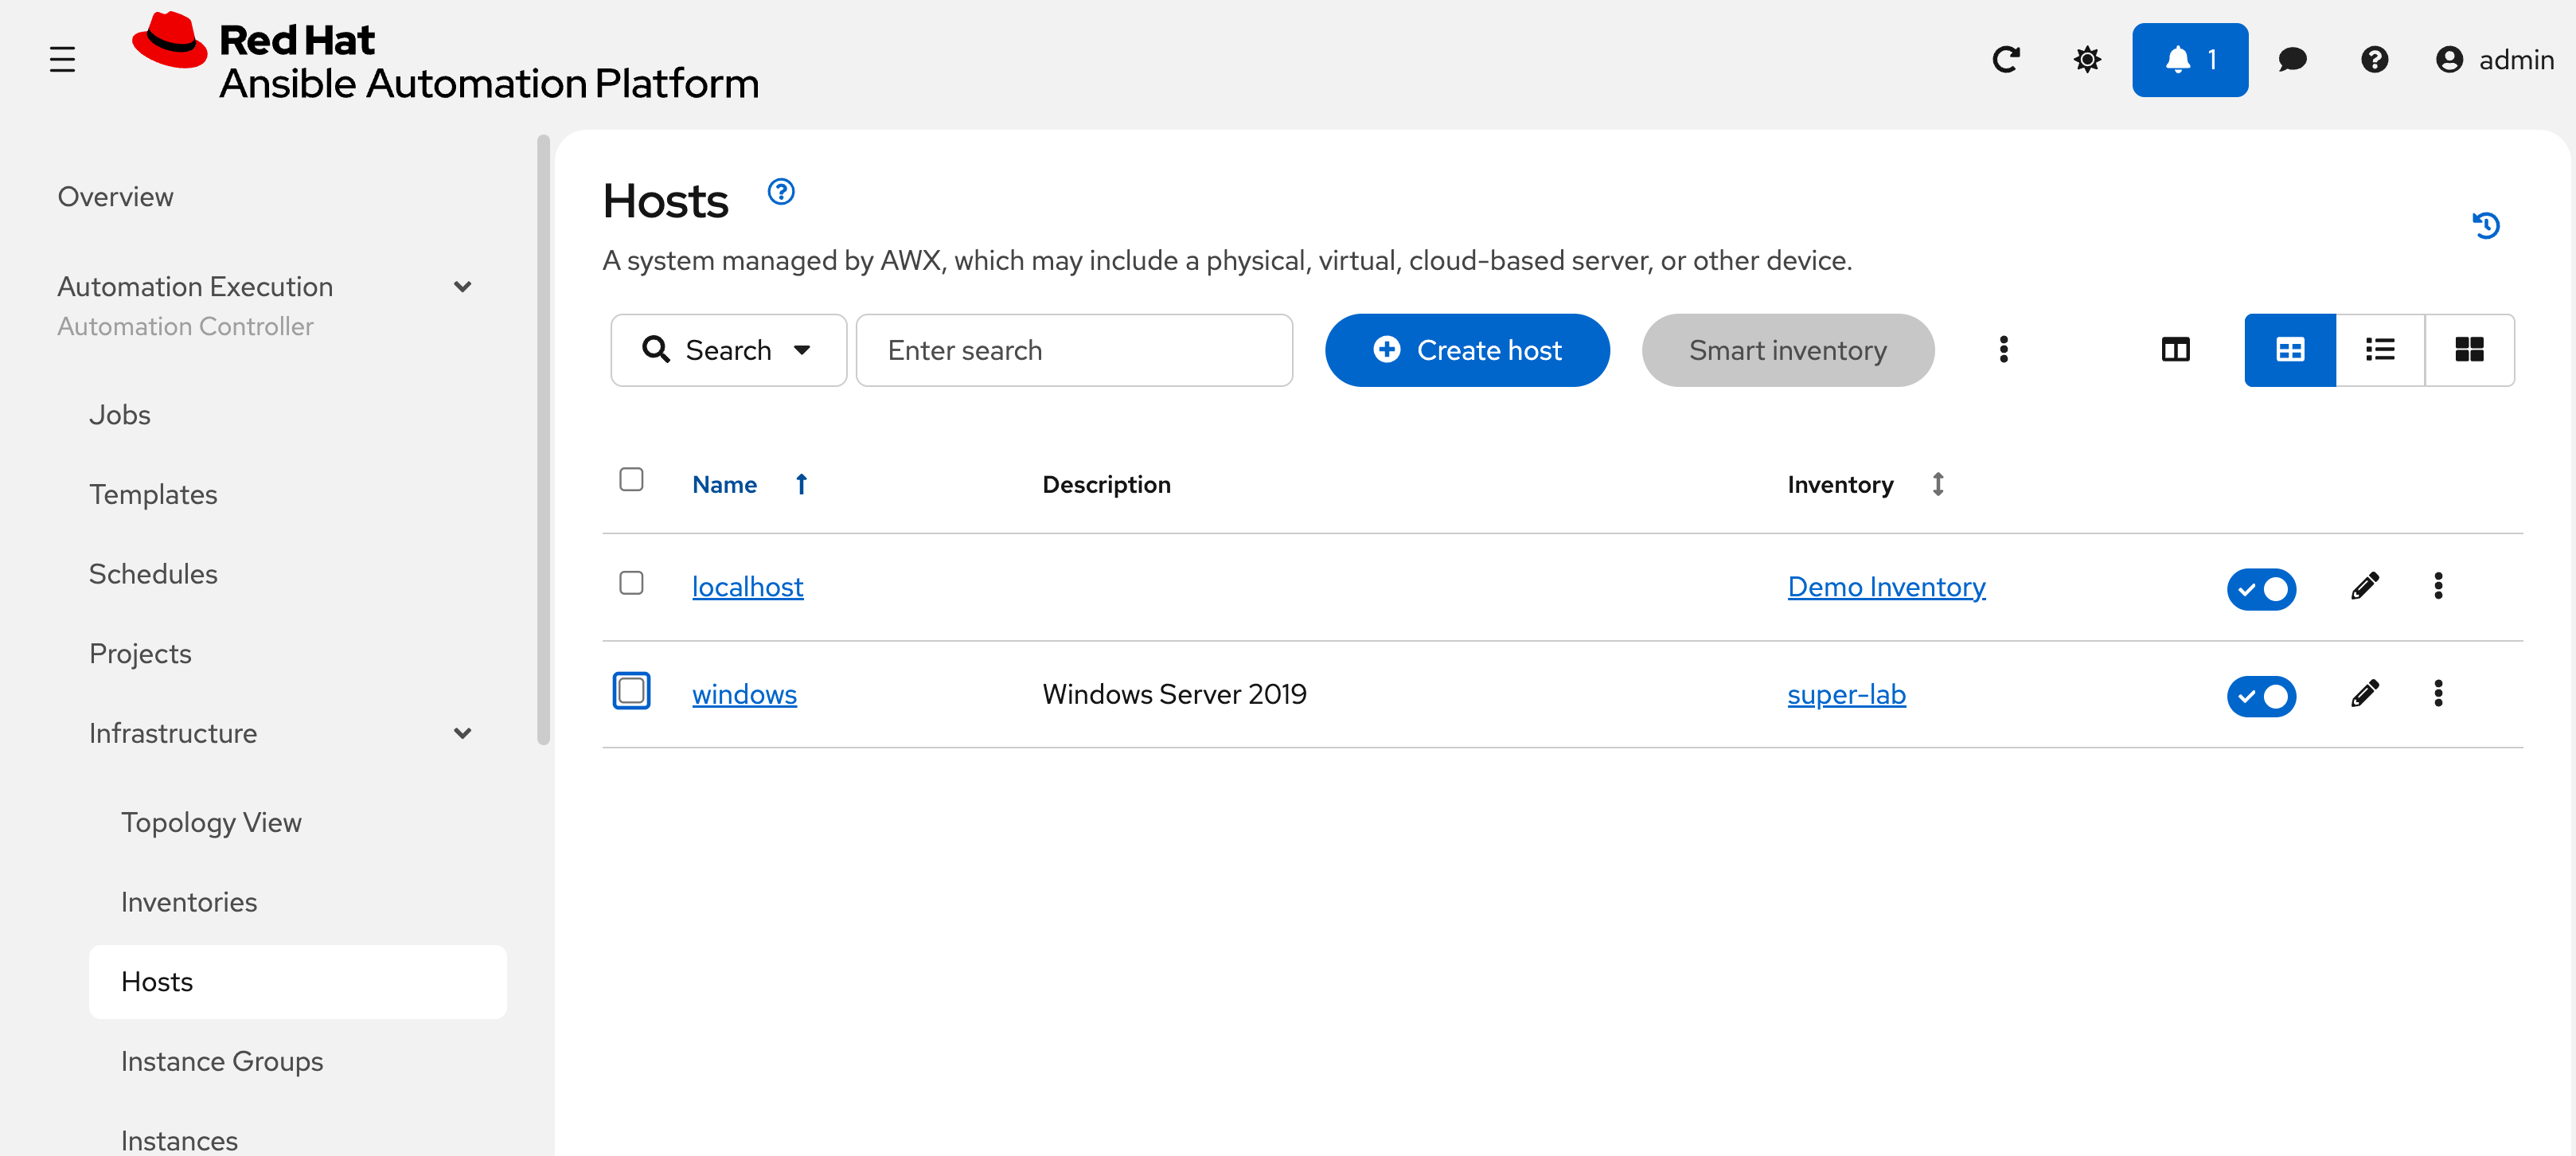The height and width of the screenshot is (1156, 2576).
Task: Open the Search filter type dropdown
Action: tap(728, 350)
